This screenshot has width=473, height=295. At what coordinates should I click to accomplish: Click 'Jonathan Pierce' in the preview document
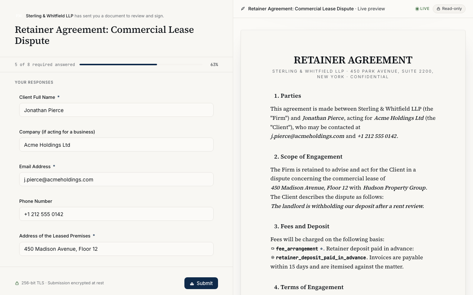(x=323, y=118)
